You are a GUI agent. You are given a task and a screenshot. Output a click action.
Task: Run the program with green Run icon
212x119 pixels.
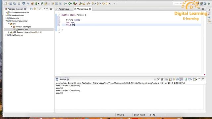[x=70, y=4]
